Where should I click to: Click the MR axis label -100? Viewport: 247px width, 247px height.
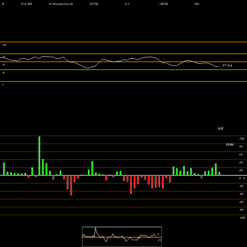[242, 218]
